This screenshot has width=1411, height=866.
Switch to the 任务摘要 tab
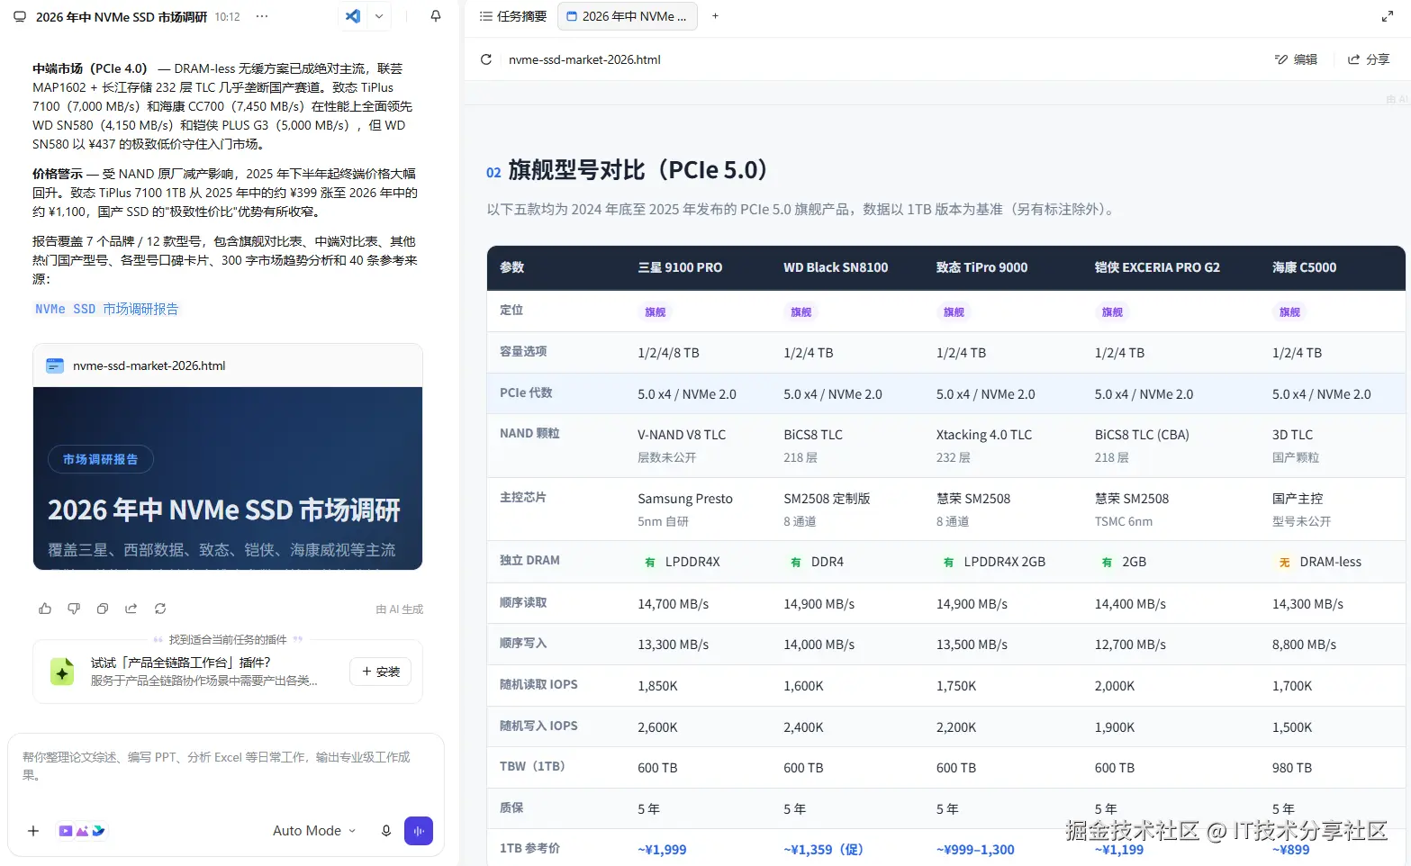point(513,16)
